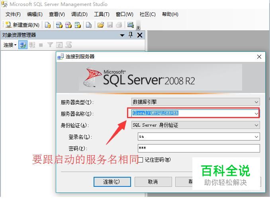
Task: Close the Object Explorer panel
Action: pos(140,35)
